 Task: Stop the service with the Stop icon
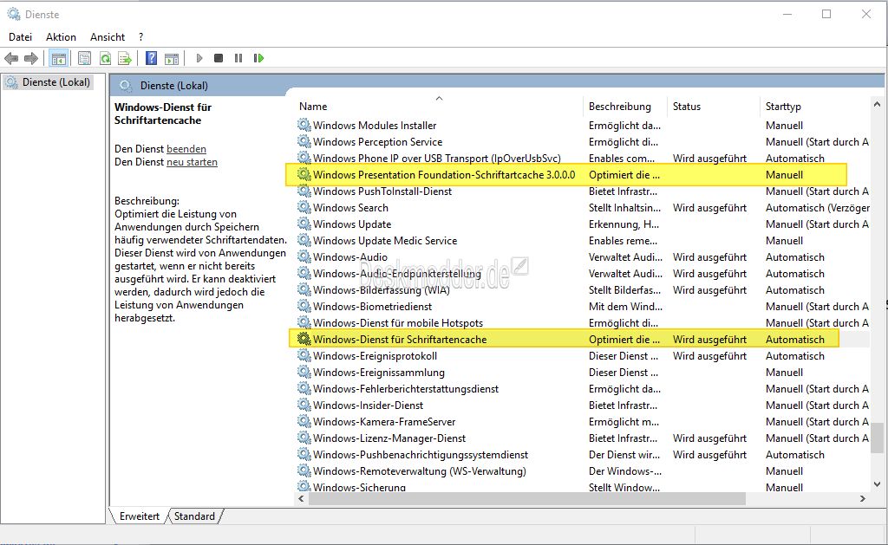pyautogui.click(x=219, y=58)
